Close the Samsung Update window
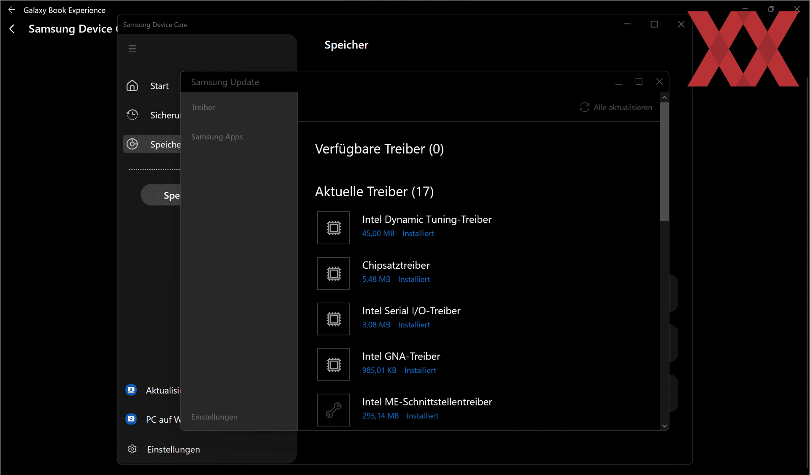The width and height of the screenshot is (810, 475). (659, 82)
